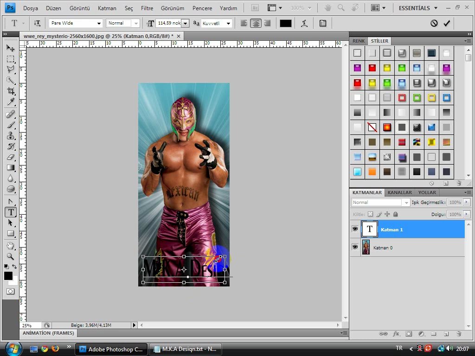Viewport: 475px width, 356px height.
Task: Switch to the YOLLAR tab
Action: [x=427, y=192]
